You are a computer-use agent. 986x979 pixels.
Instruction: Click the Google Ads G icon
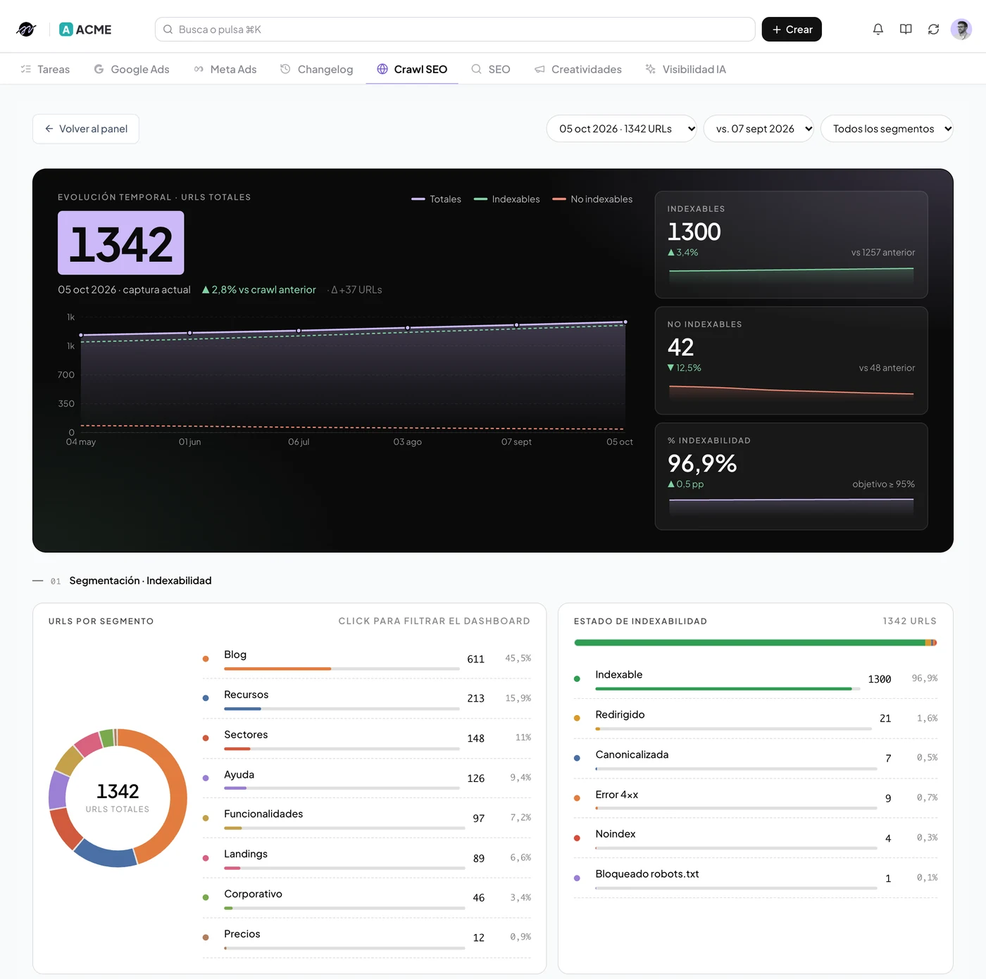(x=99, y=69)
